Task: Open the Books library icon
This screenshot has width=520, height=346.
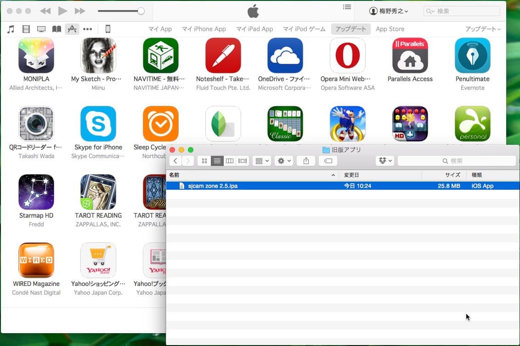Action: [57, 29]
